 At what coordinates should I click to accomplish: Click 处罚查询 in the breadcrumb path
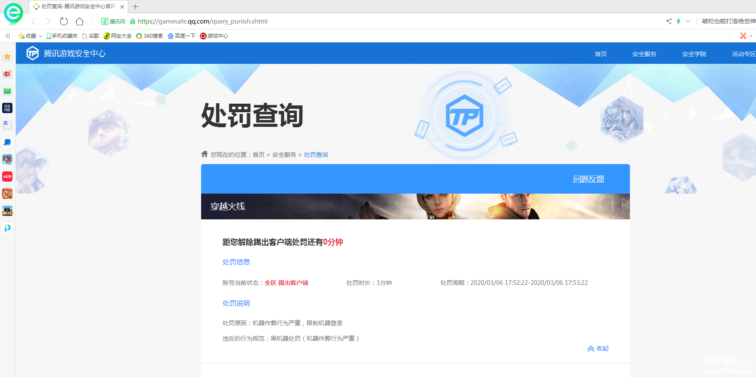point(316,155)
